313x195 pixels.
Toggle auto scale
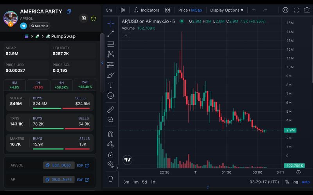click(306, 182)
